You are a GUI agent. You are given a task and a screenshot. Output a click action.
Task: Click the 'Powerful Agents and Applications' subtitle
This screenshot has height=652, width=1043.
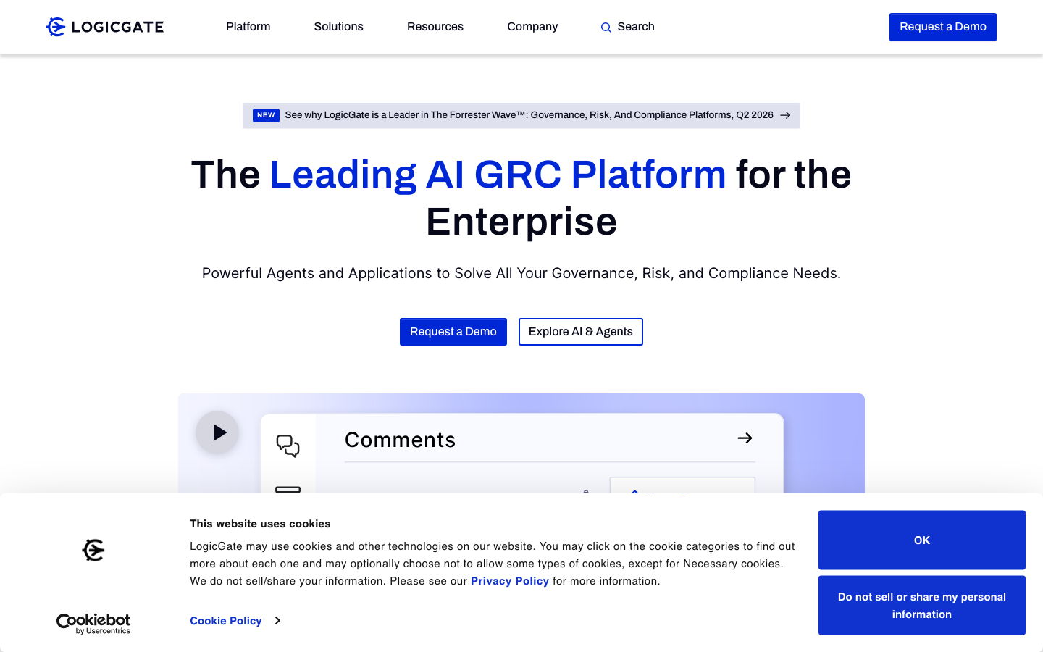pyautogui.click(x=521, y=273)
